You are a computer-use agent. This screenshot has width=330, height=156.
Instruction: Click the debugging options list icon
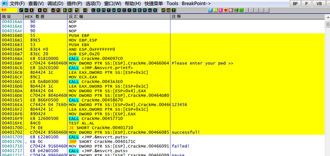coord(163,10)
